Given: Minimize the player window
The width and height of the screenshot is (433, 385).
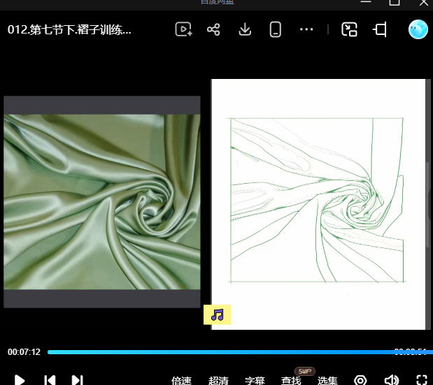Looking at the screenshot, I should pos(366,1).
